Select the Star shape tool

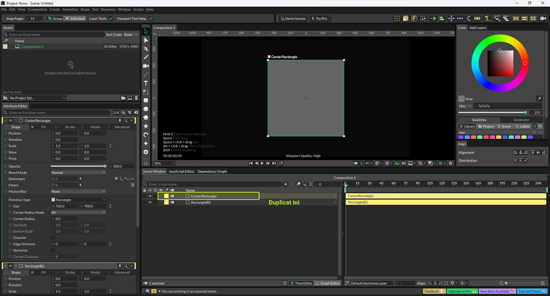click(146, 126)
